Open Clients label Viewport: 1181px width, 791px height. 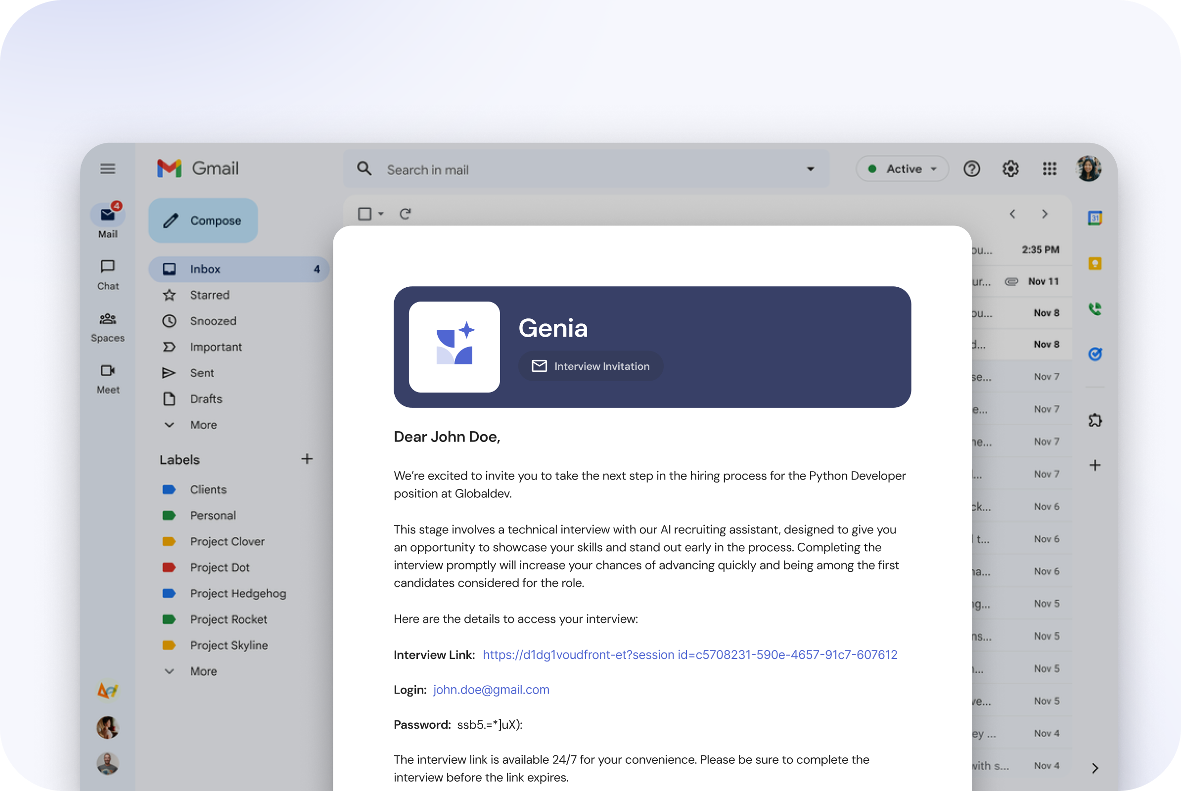[x=208, y=489]
